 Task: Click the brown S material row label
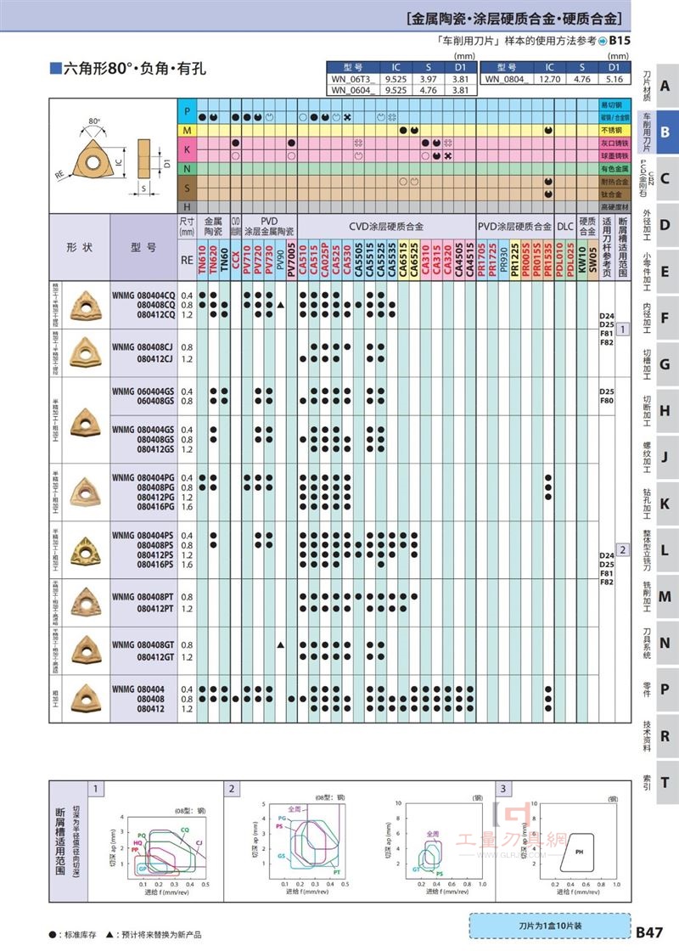click(187, 188)
